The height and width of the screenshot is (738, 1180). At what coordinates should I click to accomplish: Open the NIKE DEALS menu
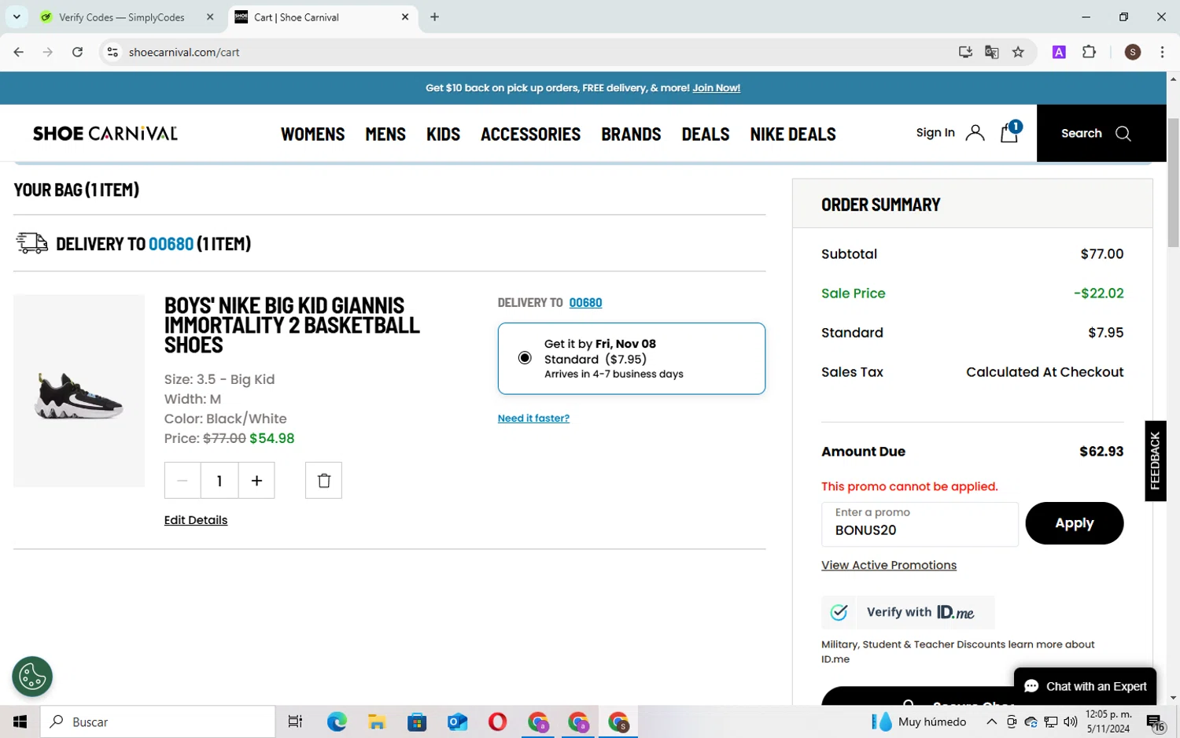tap(793, 134)
